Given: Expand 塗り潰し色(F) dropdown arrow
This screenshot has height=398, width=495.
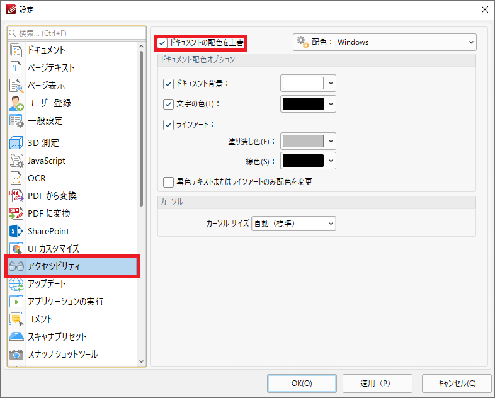Looking at the screenshot, I should click(x=331, y=141).
